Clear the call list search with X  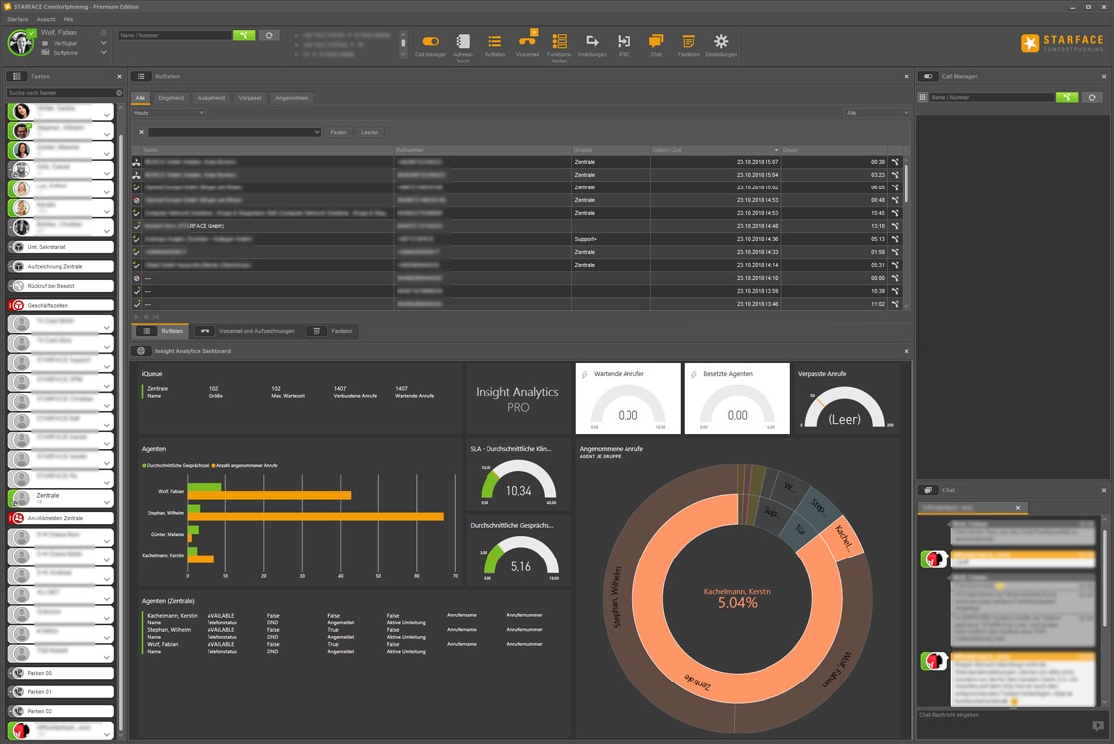coord(141,132)
